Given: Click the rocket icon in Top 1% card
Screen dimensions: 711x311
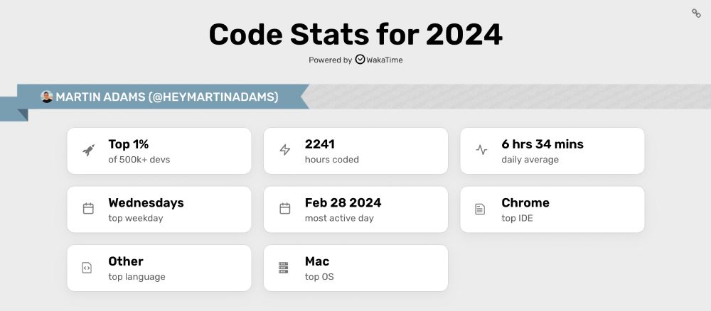Looking at the screenshot, I should (88, 151).
